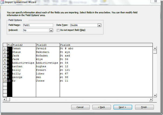
Task: Go back with the Back button
Action: 101,107
